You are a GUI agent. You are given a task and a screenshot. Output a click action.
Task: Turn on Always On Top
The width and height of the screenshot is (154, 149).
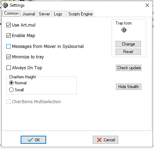pos(8,68)
